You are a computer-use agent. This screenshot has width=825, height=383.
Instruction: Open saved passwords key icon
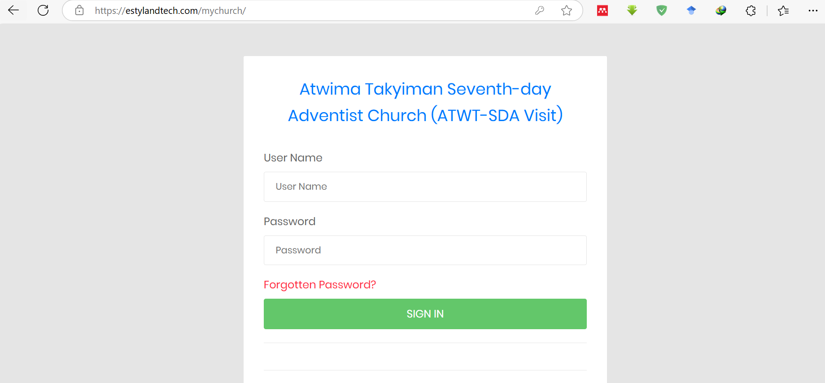540,10
